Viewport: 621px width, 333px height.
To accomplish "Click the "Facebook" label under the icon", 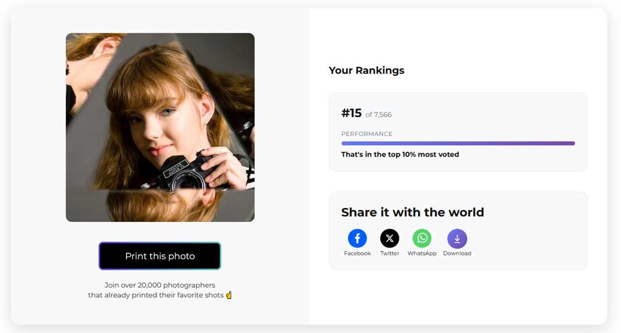I will point(357,254).
